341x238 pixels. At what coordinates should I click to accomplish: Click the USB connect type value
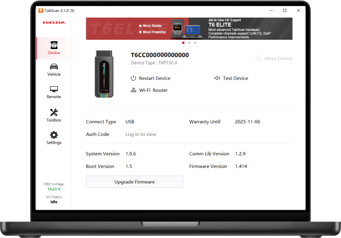[130, 122]
